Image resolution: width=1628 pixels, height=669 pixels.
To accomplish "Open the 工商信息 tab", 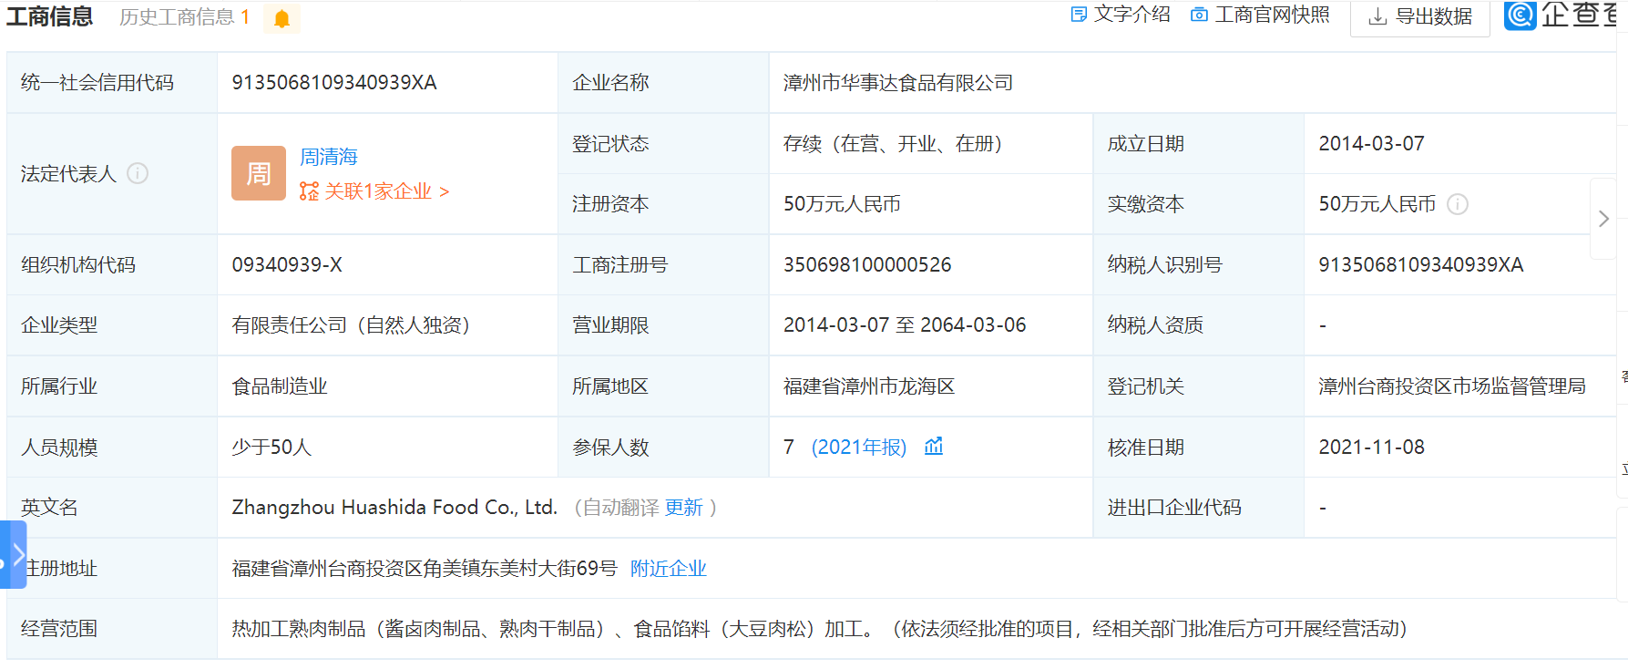I will 50,16.
